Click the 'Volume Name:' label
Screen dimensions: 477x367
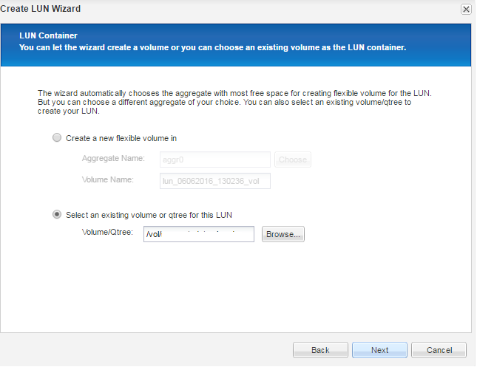[107, 180]
